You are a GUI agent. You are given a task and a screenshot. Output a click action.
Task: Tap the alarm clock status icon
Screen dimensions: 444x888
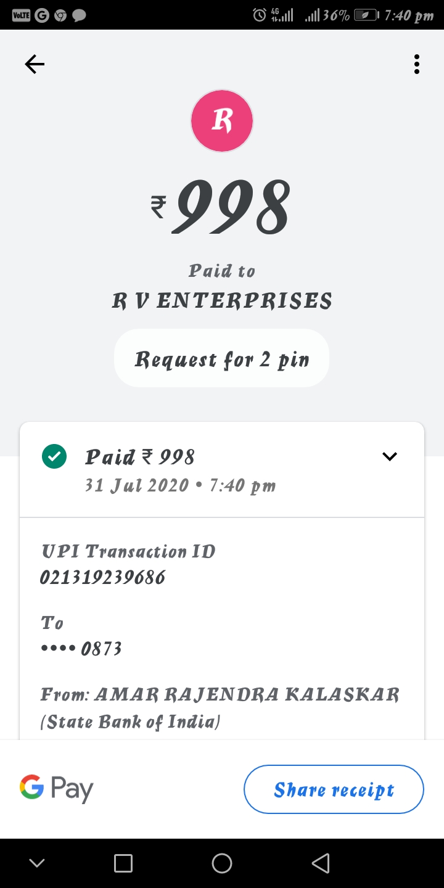click(260, 15)
